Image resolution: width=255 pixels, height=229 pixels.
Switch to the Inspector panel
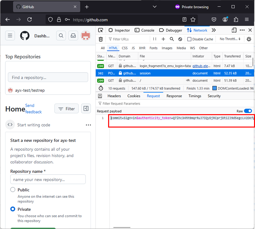(119, 30)
